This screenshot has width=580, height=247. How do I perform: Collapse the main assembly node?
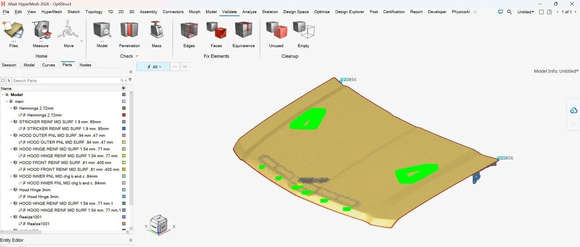click(x=6, y=102)
